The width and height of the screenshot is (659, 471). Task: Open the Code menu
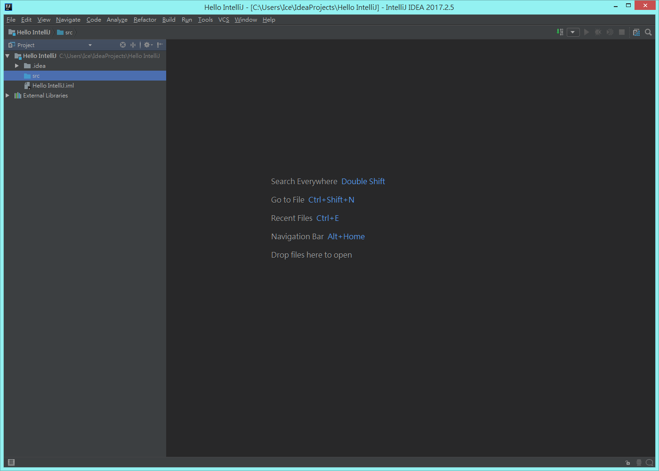click(x=94, y=20)
